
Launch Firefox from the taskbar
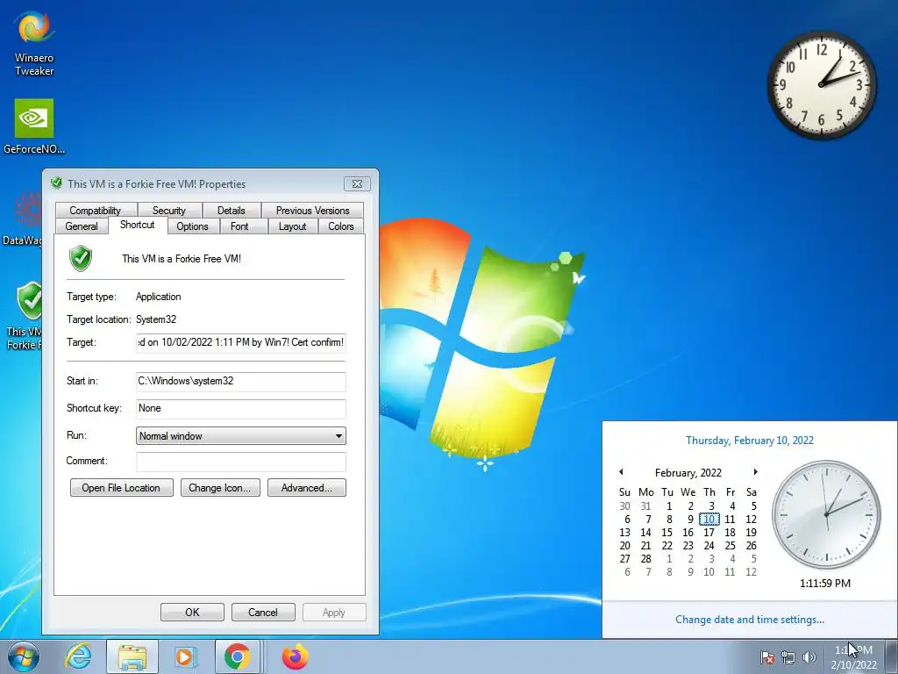[295, 656]
